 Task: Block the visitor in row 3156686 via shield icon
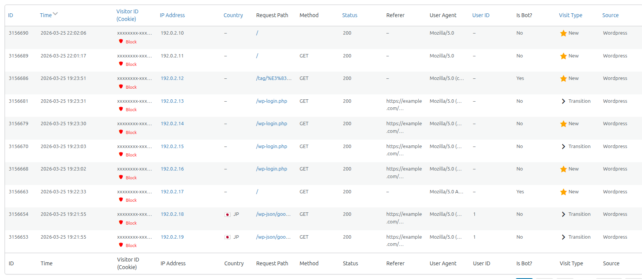121,87
